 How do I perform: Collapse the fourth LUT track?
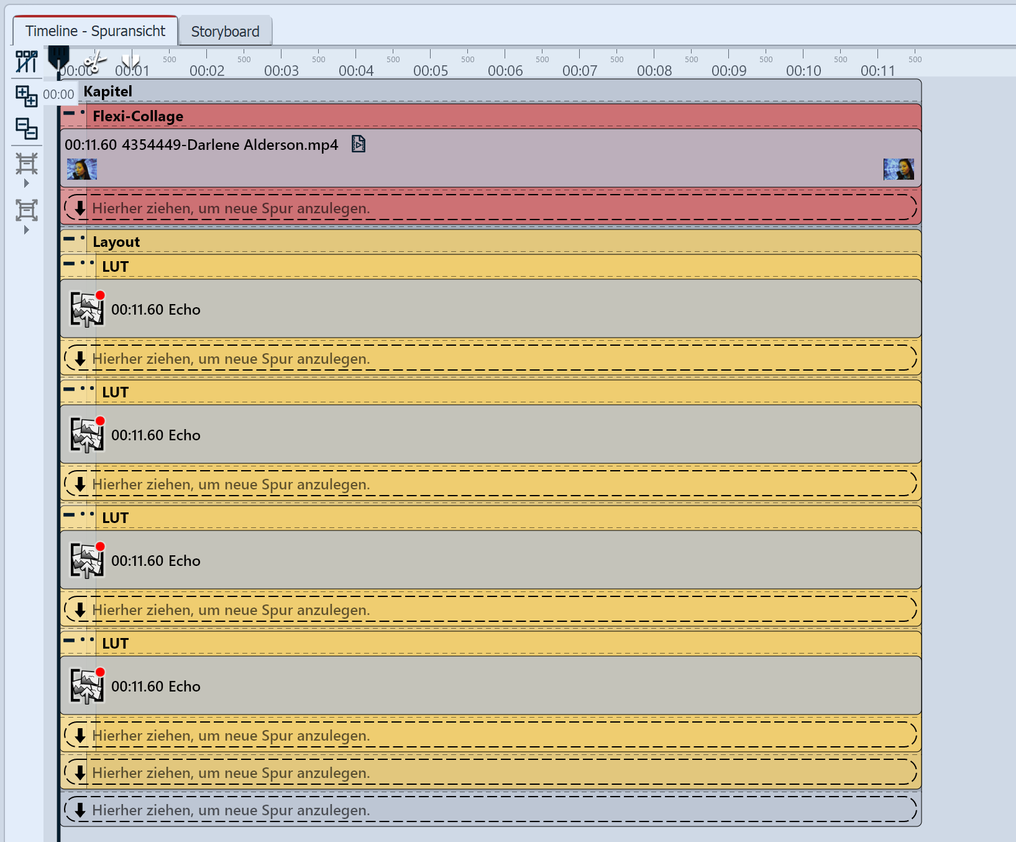(69, 641)
